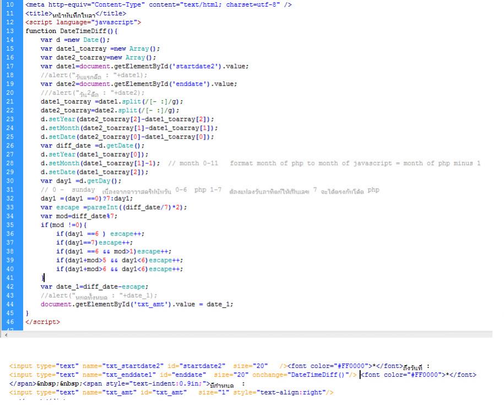This screenshot has width=504, height=412.
Task: Click 'date2_toarray=date2.split' line
Action: pyautogui.click(x=110, y=111)
